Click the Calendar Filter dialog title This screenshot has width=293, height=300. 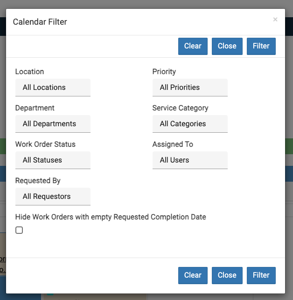[x=40, y=22]
